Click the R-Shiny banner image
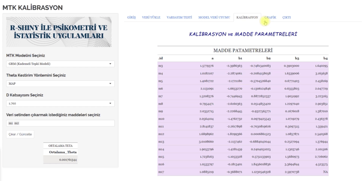Image resolution: width=364 pixels, height=181 pixels. click(59, 32)
